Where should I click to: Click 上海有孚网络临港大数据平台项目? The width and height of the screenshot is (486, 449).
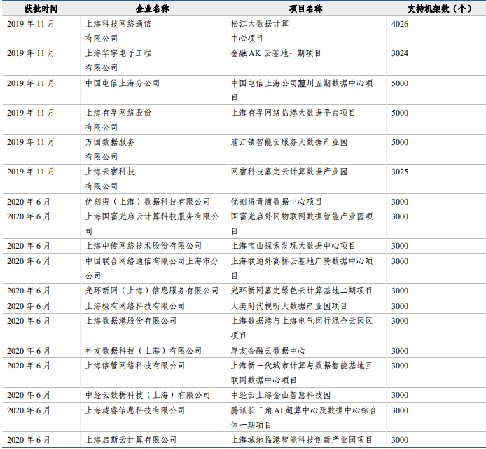tap(293, 113)
